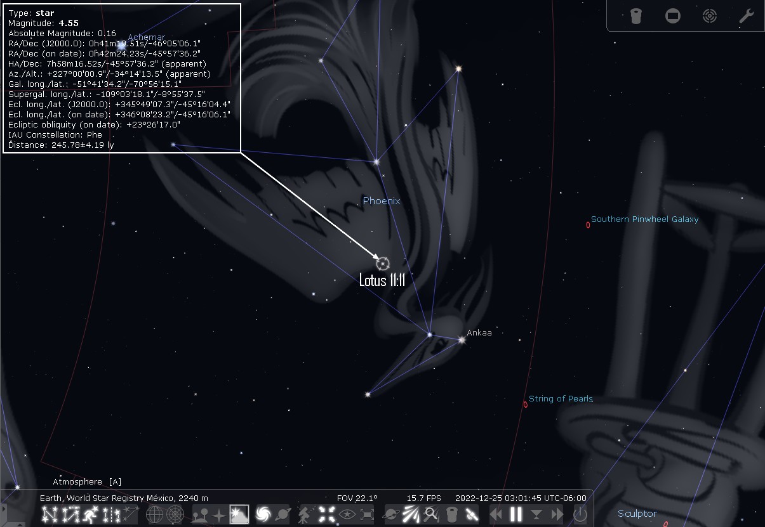Toggle constellation art figures
The image size is (765, 527).
(x=91, y=514)
